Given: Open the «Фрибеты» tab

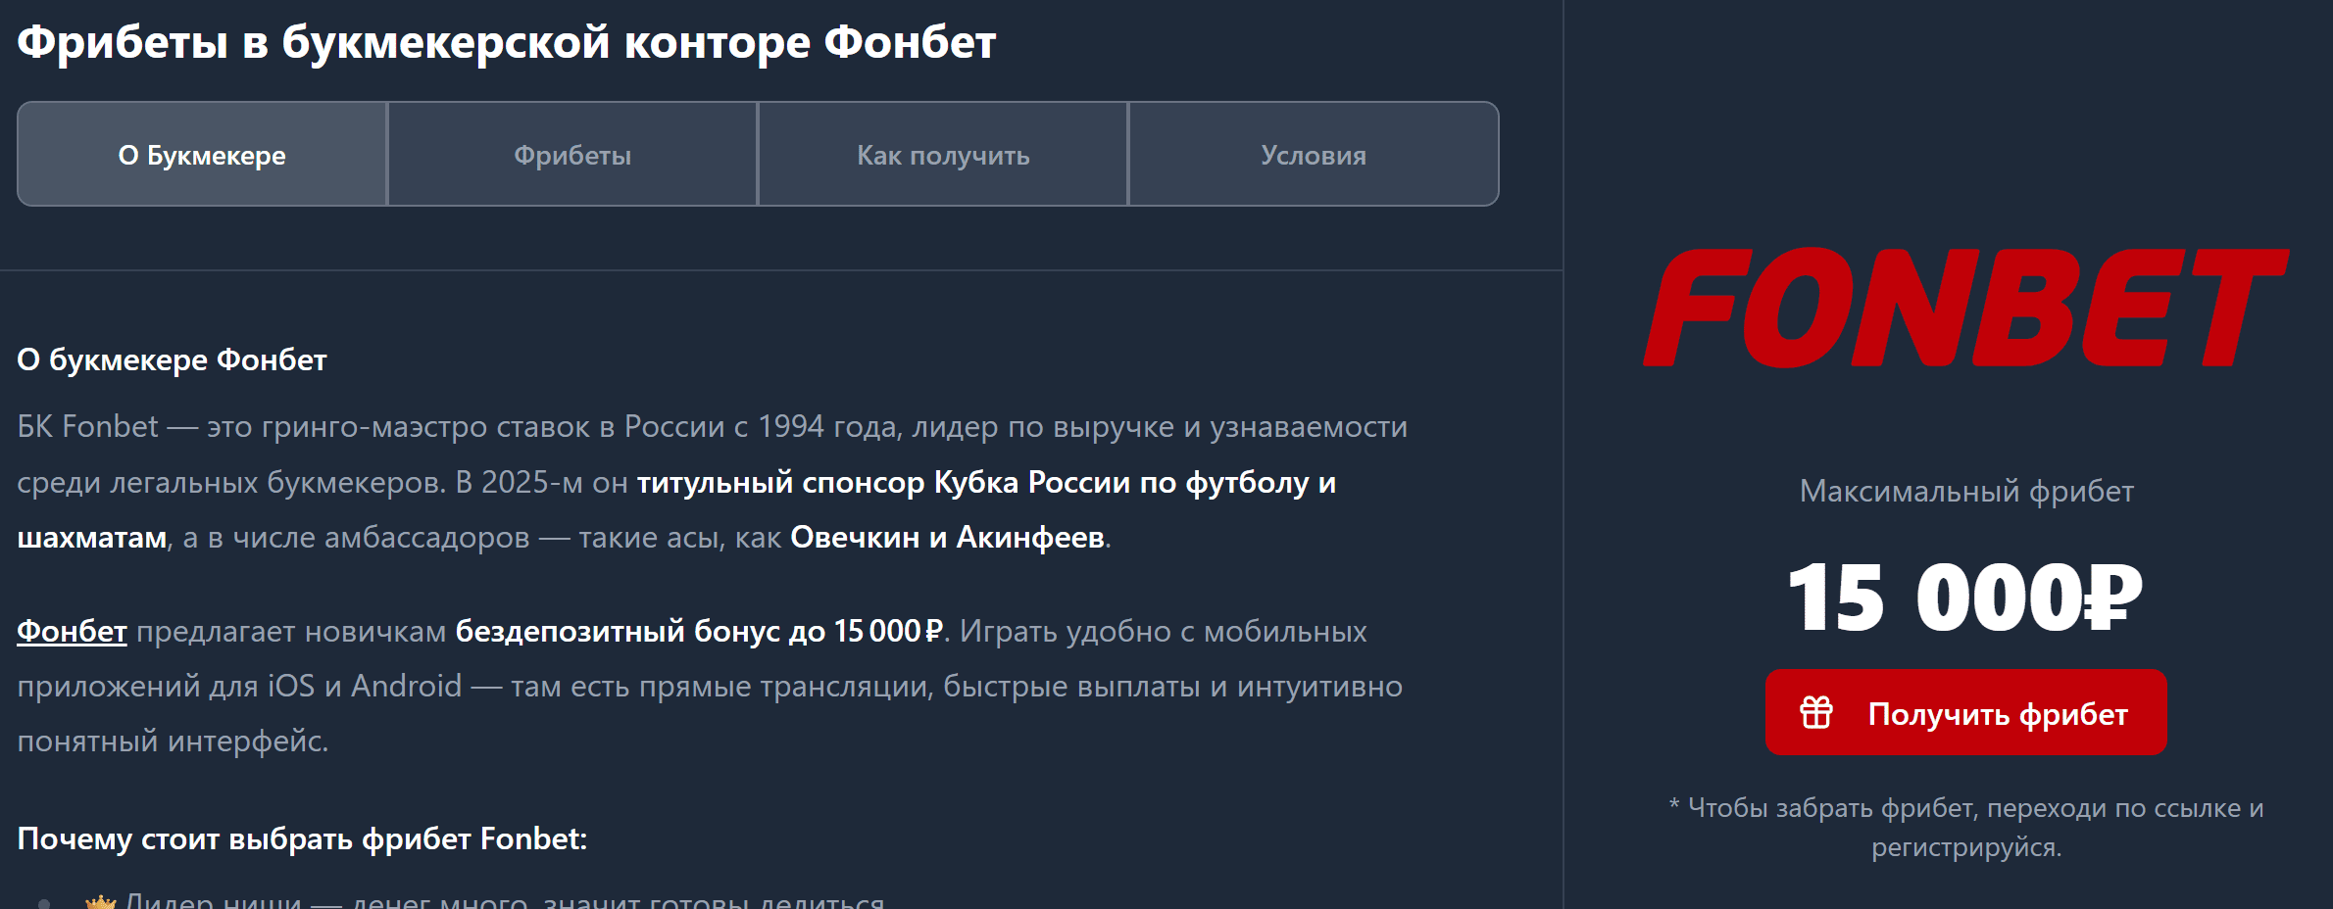Looking at the screenshot, I should pyautogui.click(x=572, y=155).
